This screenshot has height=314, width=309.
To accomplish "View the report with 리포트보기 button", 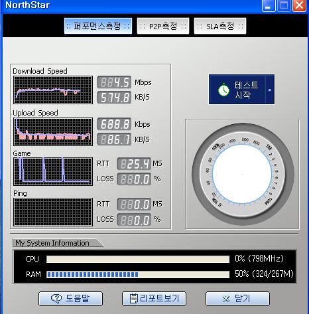I will point(154,299).
